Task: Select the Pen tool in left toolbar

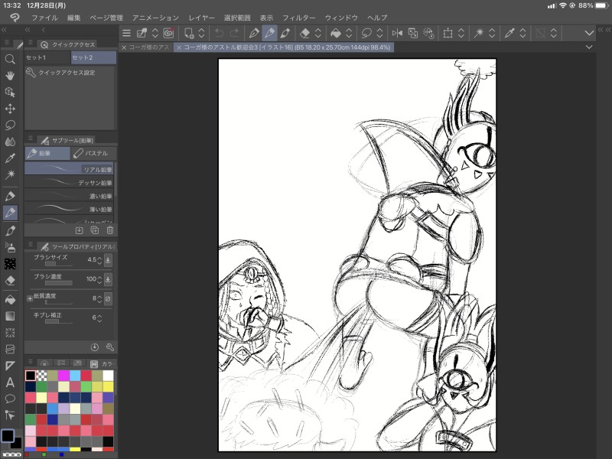Action: point(10,196)
